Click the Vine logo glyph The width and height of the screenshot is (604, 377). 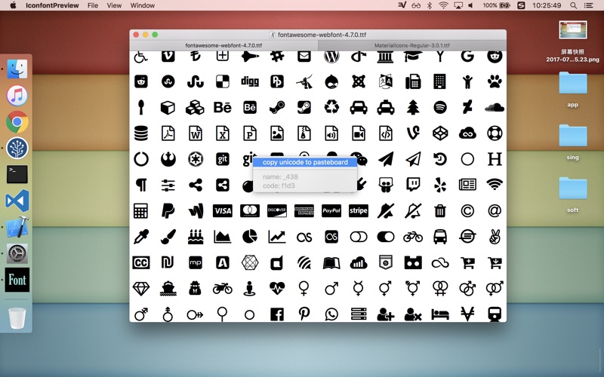click(413, 133)
